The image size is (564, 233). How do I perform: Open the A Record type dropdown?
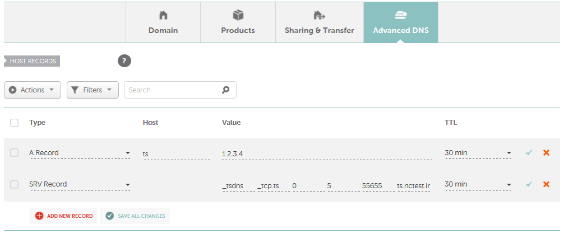[x=80, y=153]
